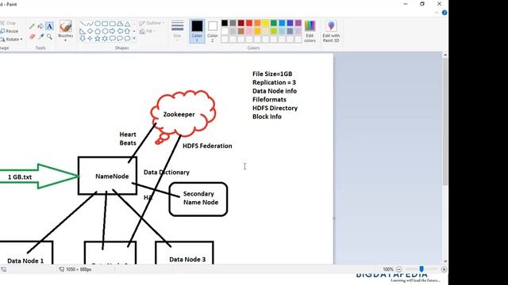This screenshot has width=508, height=285.
Task: Click the 'Replication = 3' text line
Action: click(274, 82)
